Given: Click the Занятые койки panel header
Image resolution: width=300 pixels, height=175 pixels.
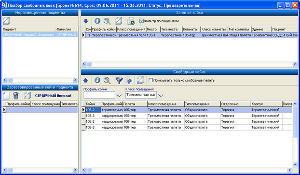Looking at the screenshot, I should [x=190, y=13].
